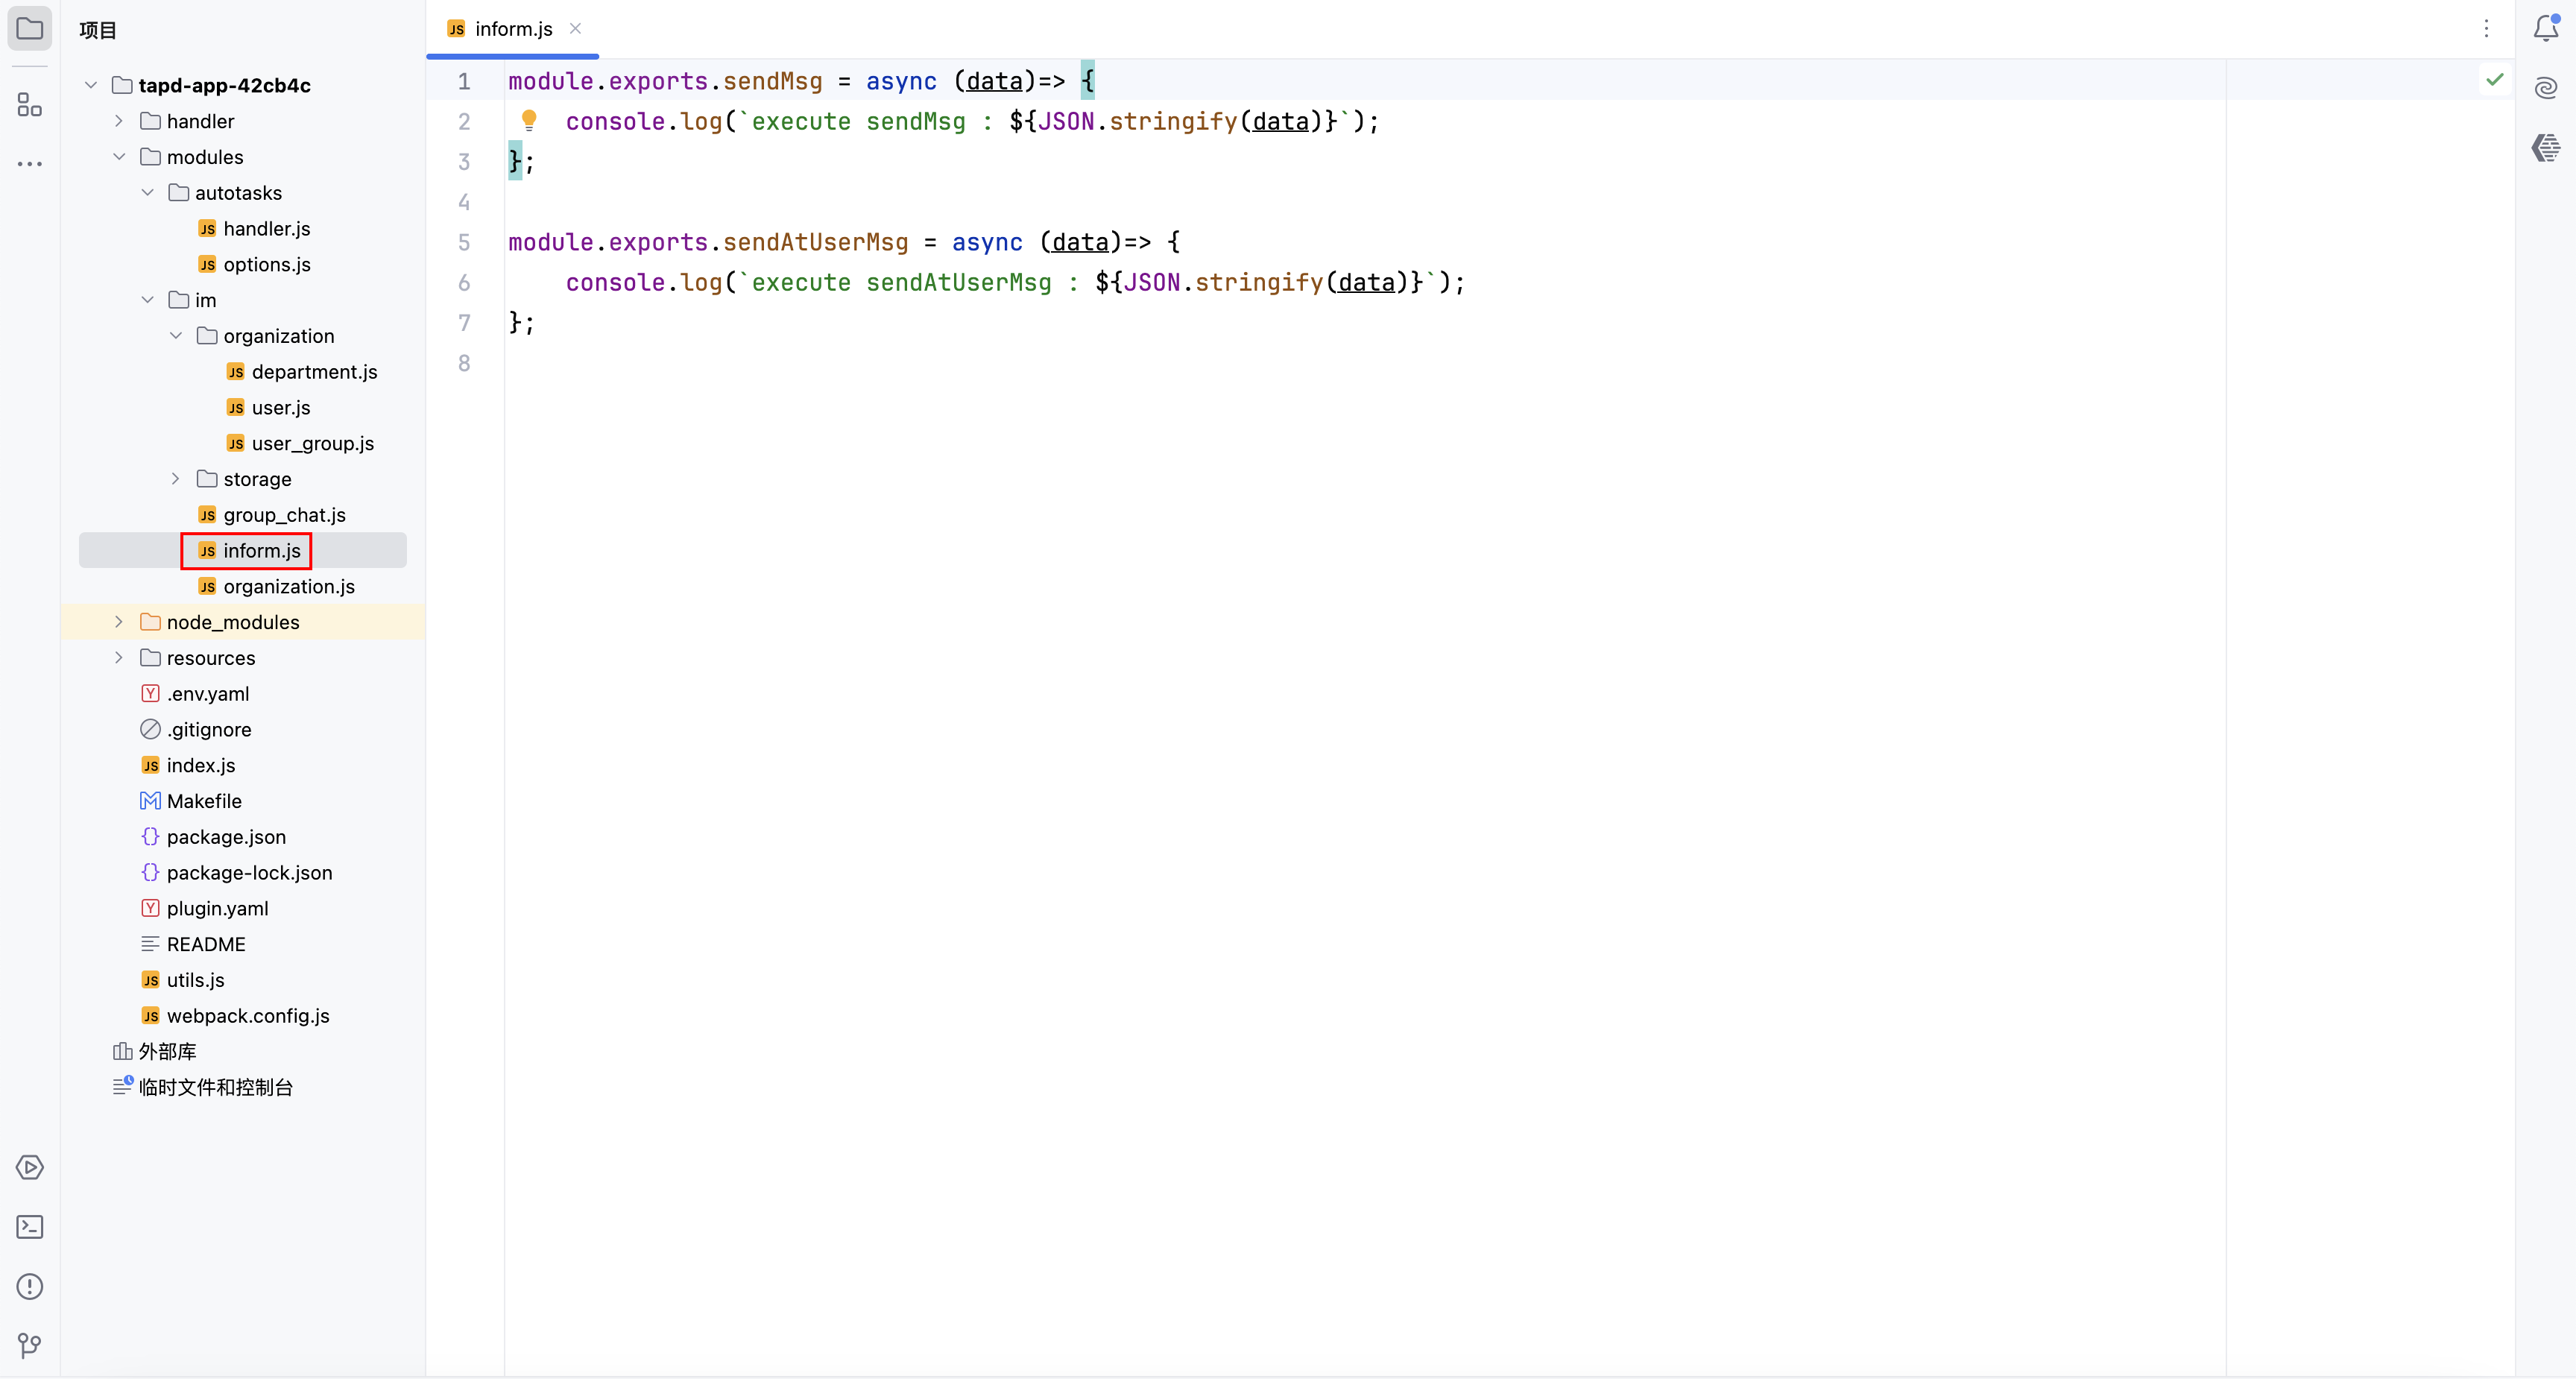Open the Git version control tool

pos(30,1345)
